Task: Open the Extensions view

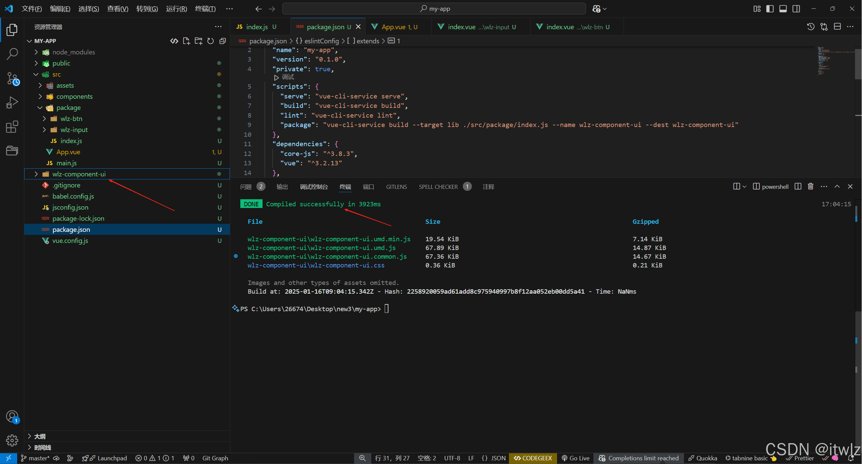Action: tap(12, 127)
